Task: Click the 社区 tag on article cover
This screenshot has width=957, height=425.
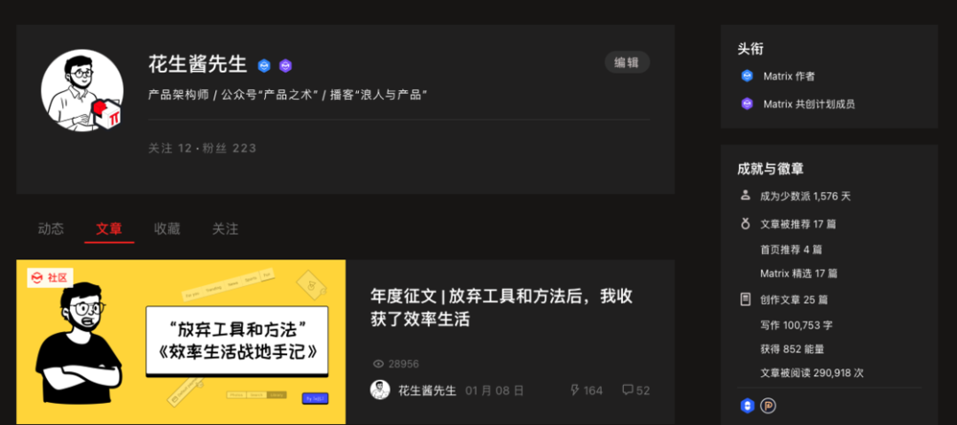Action: (x=50, y=277)
